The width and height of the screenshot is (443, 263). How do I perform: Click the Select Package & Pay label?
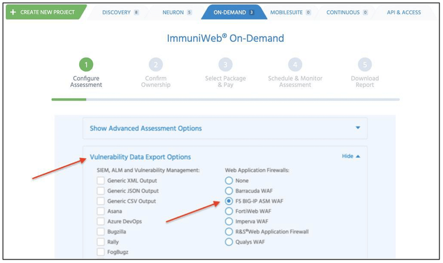[226, 82]
